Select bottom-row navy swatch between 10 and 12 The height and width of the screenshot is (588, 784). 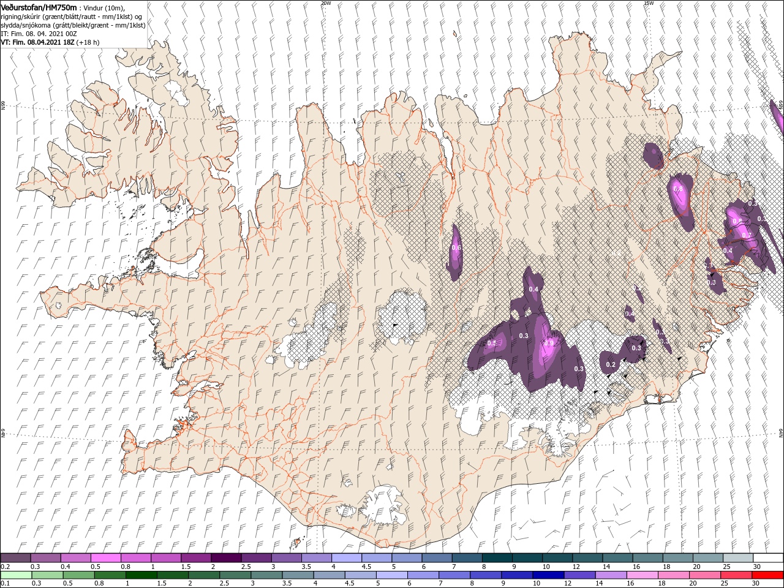pos(548,576)
